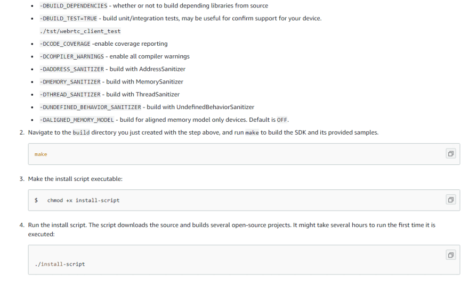Image resolution: width=469 pixels, height=282 pixels.
Task: Click the -DBUILD_TEST=TRUE flag text
Action: click(x=69, y=19)
